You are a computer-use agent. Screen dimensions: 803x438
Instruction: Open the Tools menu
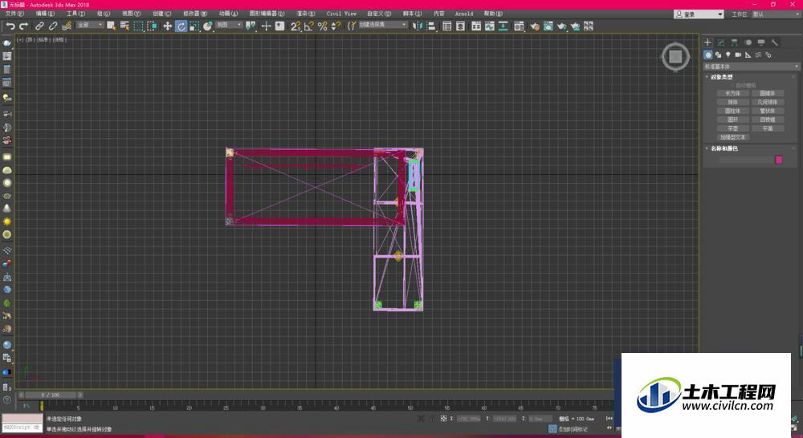click(75, 14)
